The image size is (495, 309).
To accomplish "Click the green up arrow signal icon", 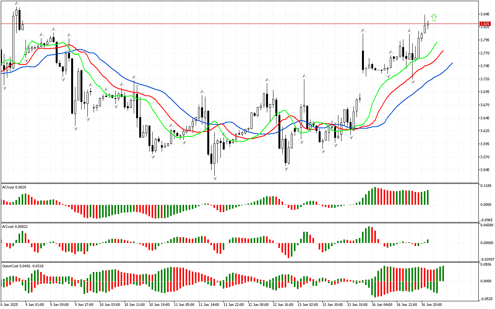I will click(434, 17).
